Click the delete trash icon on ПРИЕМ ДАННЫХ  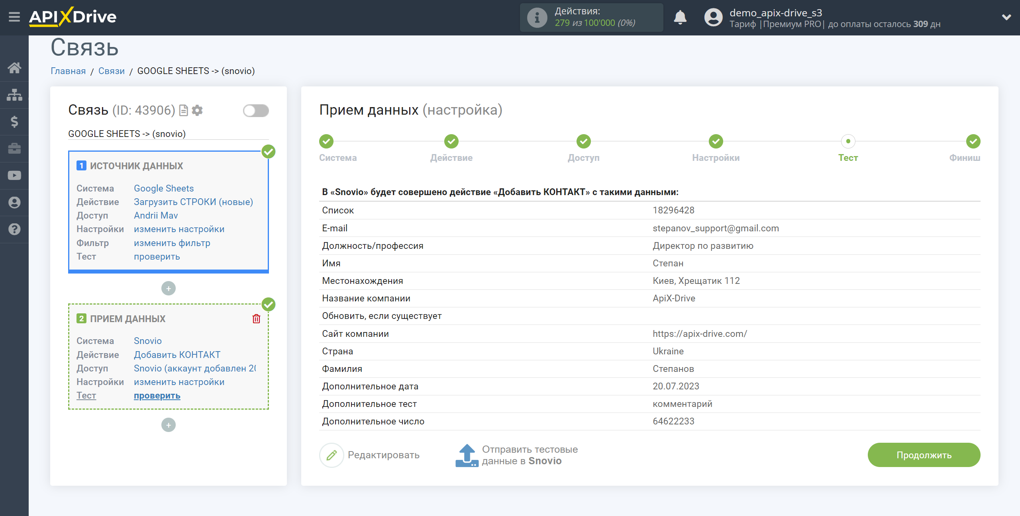coord(256,319)
